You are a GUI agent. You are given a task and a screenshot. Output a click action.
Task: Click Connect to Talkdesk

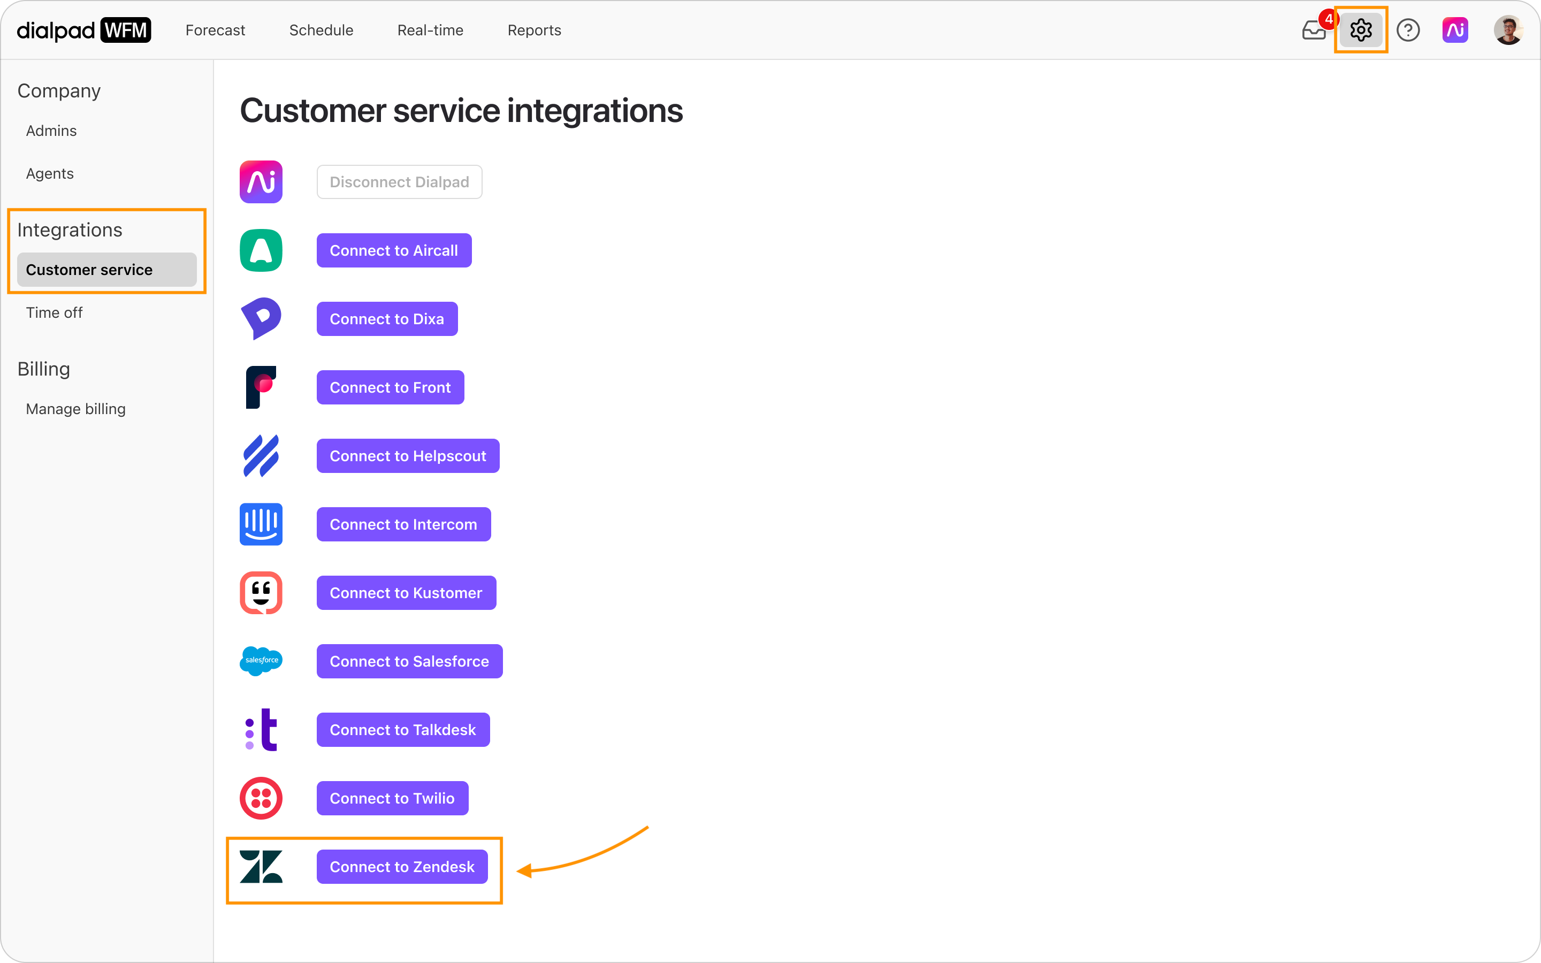click(403, 730)
